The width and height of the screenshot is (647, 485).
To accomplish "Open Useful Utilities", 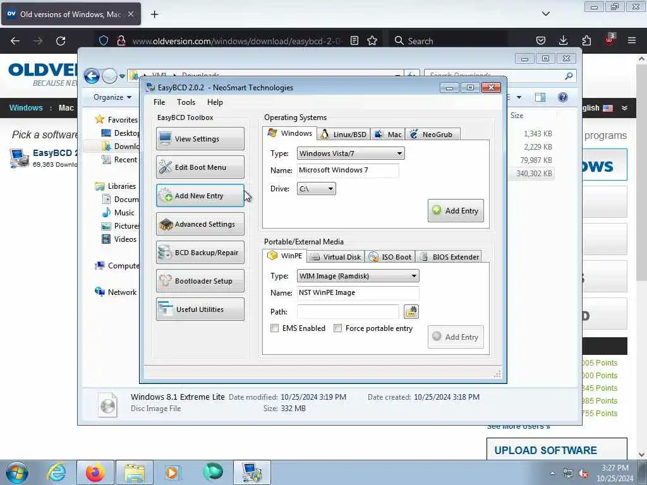I will (x=200, y=309).
